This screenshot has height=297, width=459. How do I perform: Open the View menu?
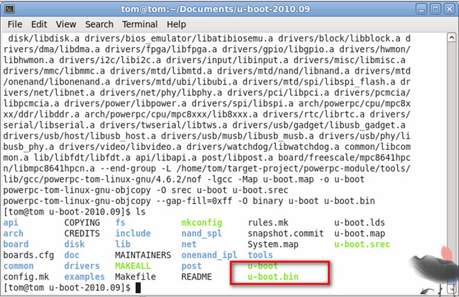66,24
